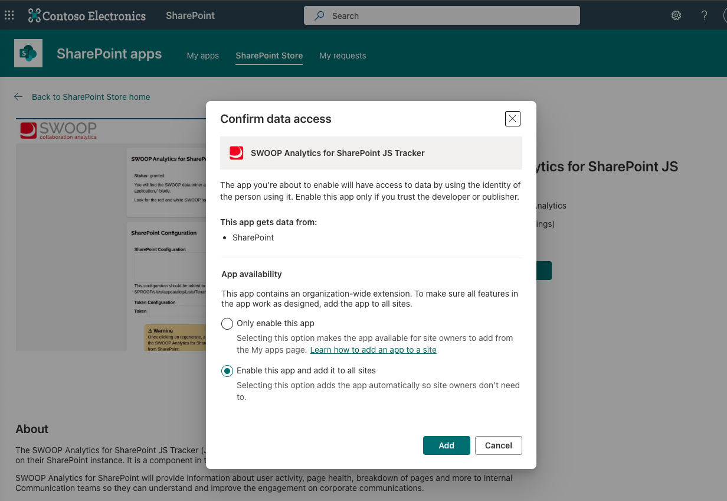
Task: Click the SharePoint bullet list item
Action: 253,238
